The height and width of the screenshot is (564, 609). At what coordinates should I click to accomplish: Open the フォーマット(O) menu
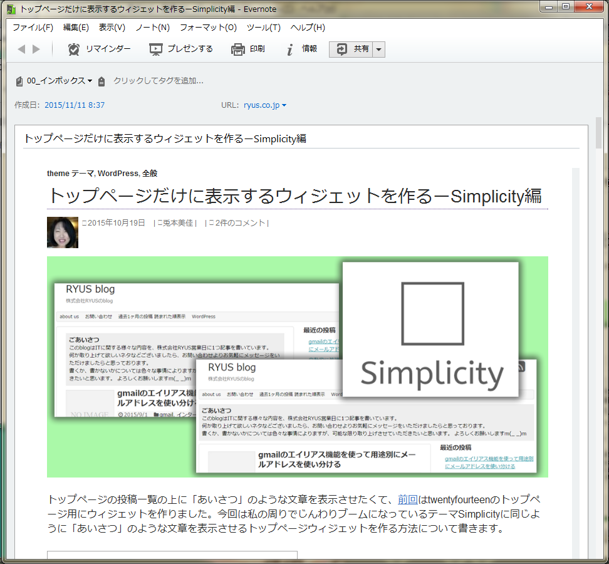[x=208, y=28]
